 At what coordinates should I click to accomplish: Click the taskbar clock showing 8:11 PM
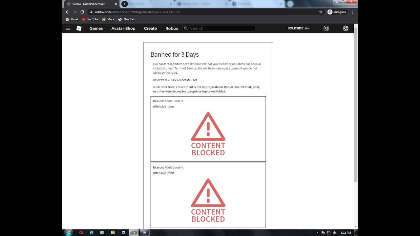pos(346,233)
